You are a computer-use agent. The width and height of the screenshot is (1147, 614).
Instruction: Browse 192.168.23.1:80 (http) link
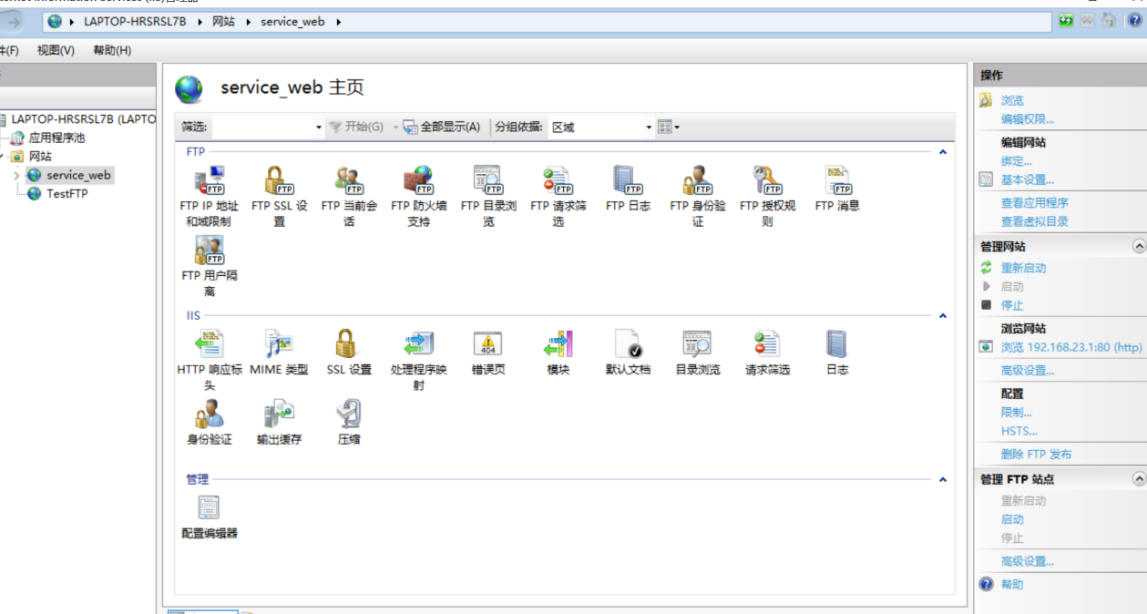click(1071, 347)
